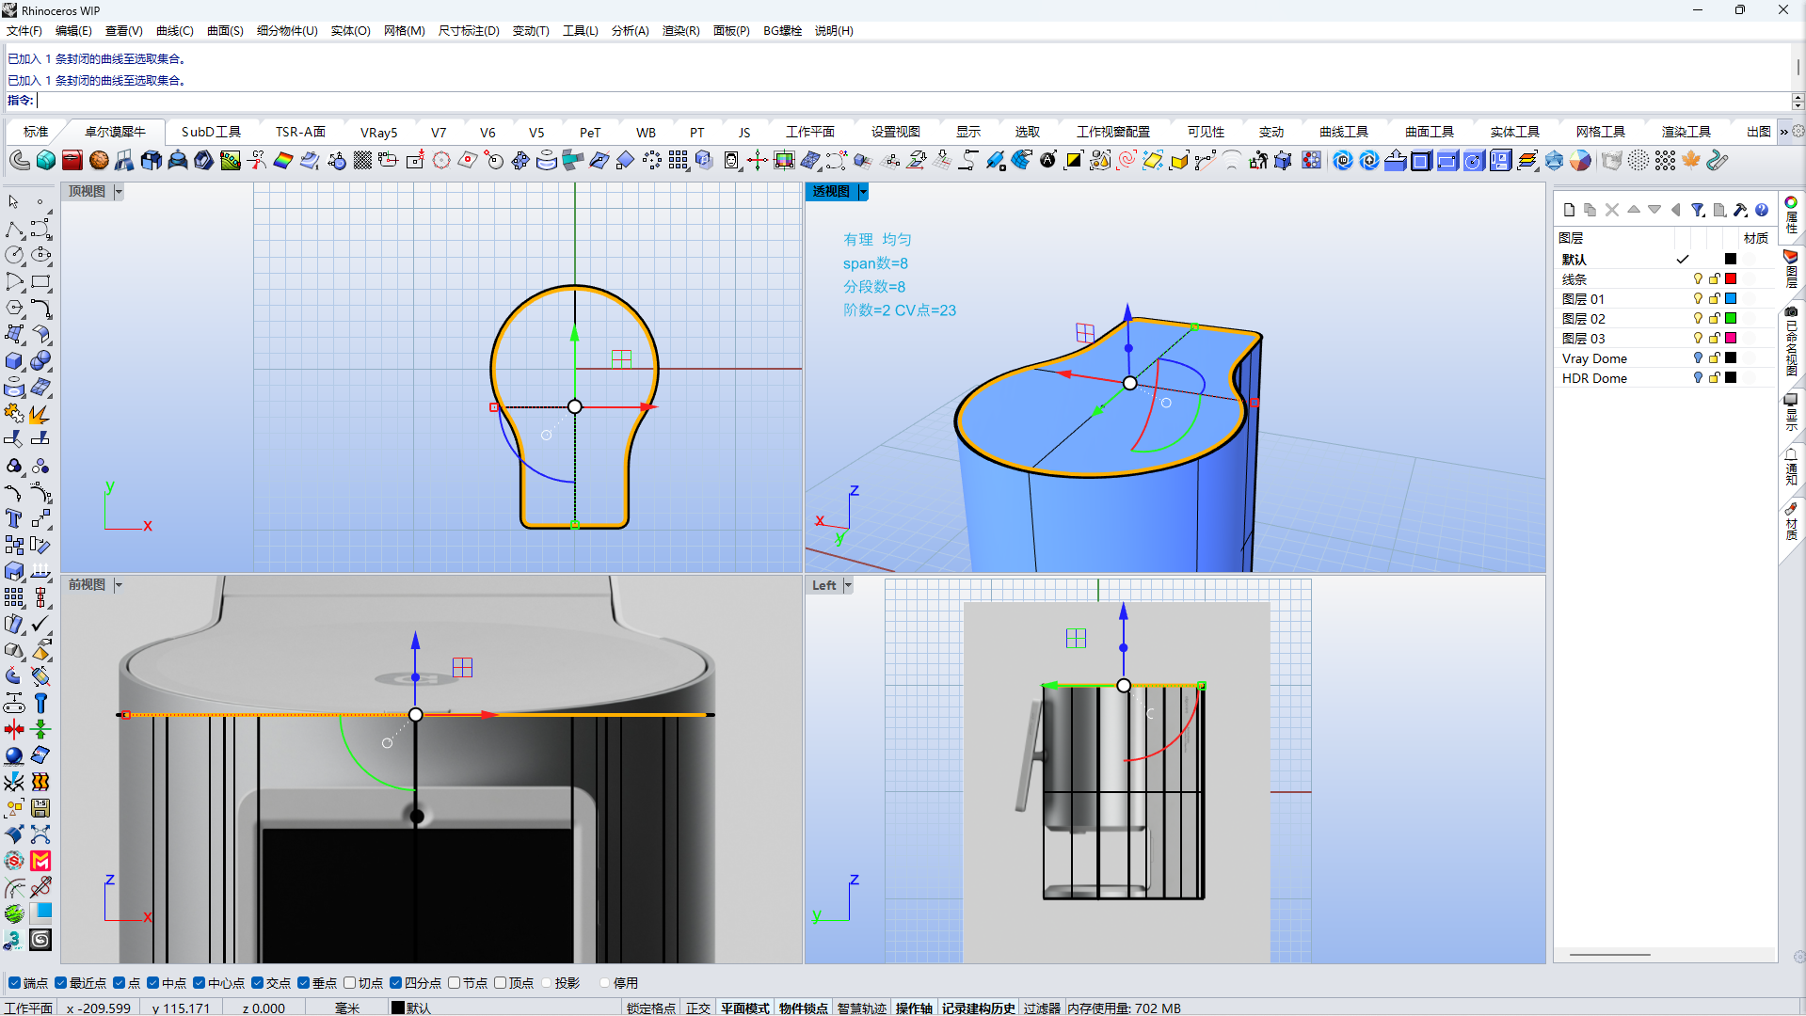
Task: Open Left viewport dropdown arrow
Action: (848, 585)
